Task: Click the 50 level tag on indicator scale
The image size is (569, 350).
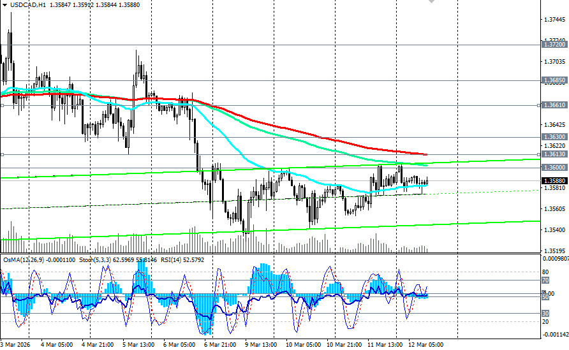Action: 545,296
